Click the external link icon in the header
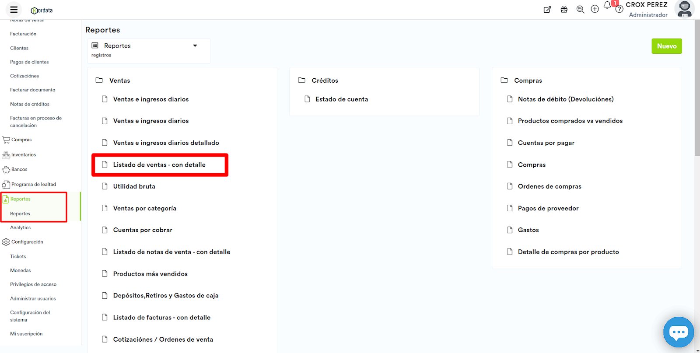The image size is (700, 353). click(547, 10)
